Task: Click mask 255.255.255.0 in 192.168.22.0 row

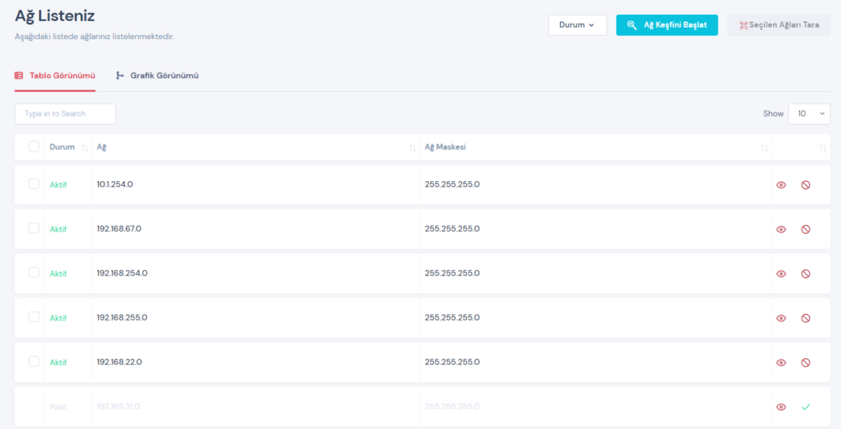Action: pyautogui.click(x=452, y=362)
